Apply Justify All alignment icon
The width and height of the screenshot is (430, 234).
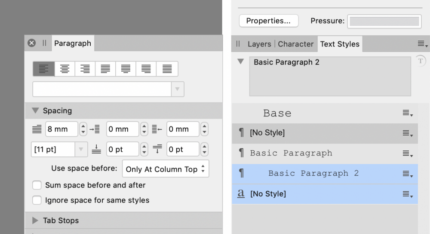[x=167, y=69]
